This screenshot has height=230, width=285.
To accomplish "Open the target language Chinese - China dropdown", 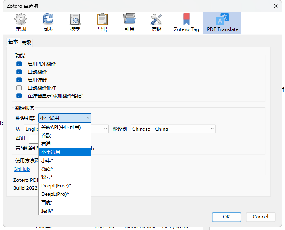I will click(x=173, y=129).
